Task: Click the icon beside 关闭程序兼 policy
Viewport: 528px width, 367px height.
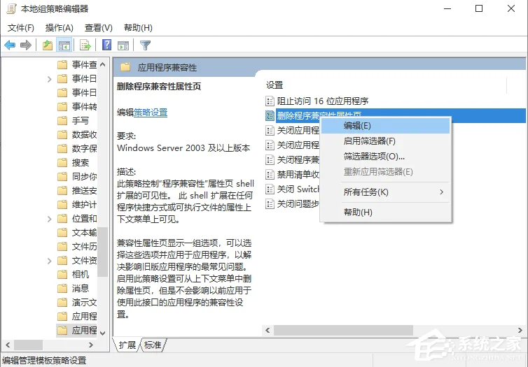Action: pyautogui.click(x=270, y=159)
